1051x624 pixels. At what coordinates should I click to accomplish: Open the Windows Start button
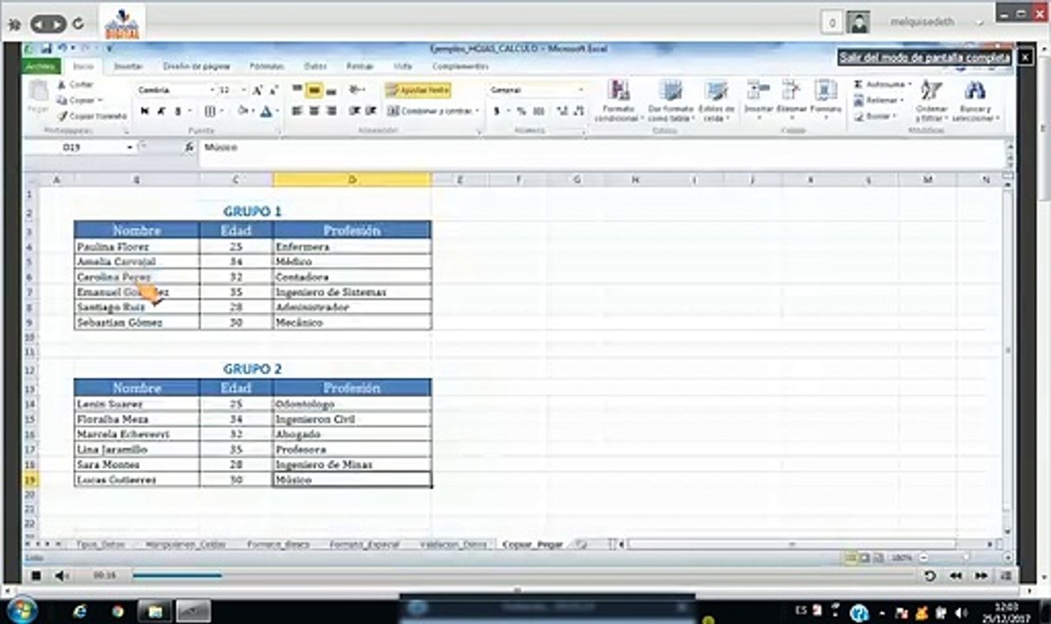tap(21, 609)
